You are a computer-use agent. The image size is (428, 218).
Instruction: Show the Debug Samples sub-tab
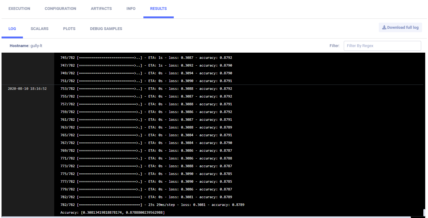106,29
